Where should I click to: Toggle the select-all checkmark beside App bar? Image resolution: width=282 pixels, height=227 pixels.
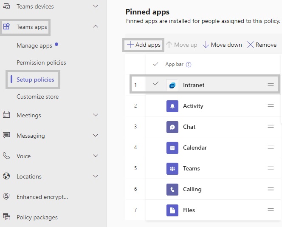(x=155, y=64)
